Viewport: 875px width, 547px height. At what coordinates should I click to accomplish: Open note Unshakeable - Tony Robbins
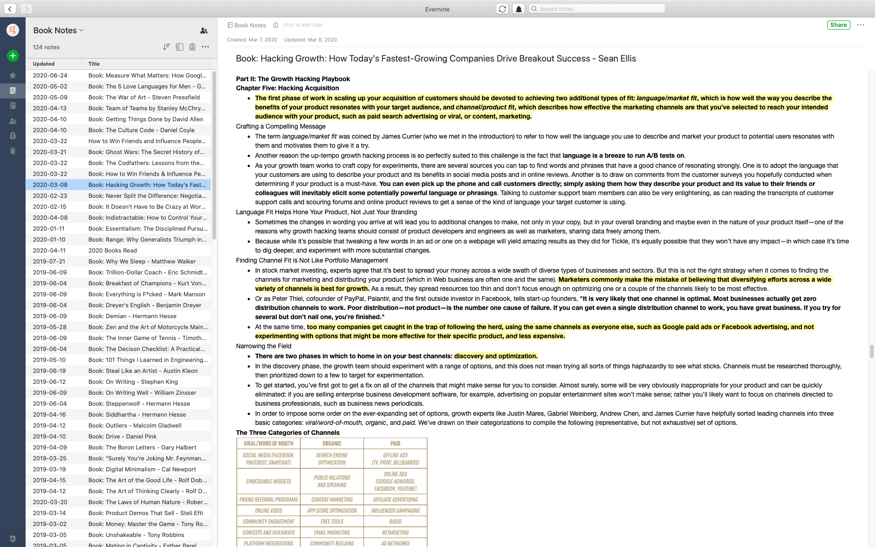(x=118, y=535)
